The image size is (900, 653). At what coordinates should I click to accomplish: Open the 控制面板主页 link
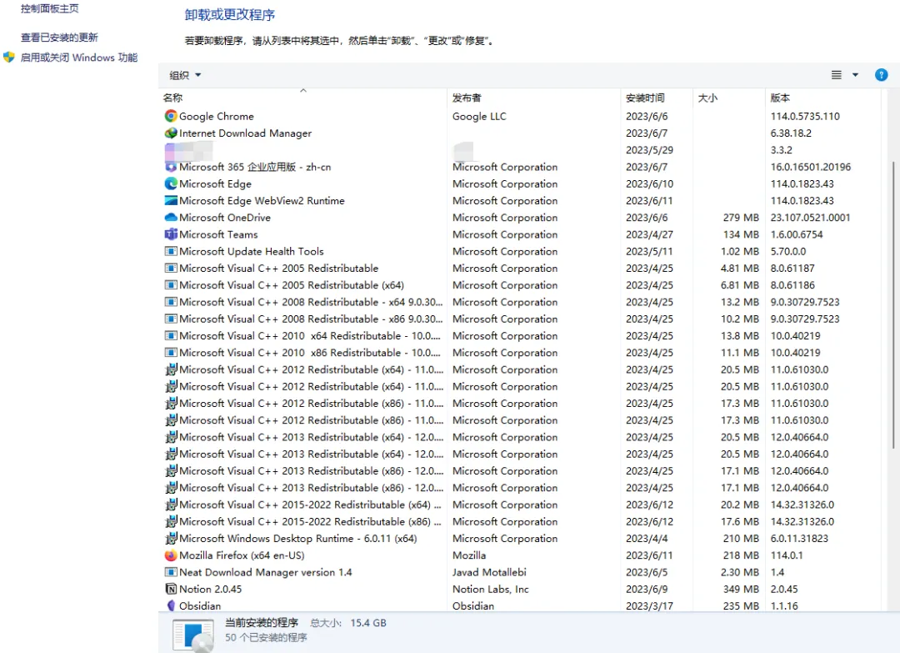click(x=49, y=8)
